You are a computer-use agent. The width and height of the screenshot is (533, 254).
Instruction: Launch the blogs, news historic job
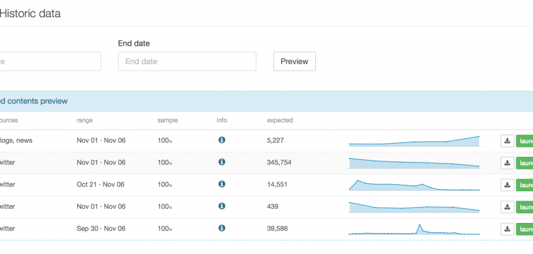(525, 141)
